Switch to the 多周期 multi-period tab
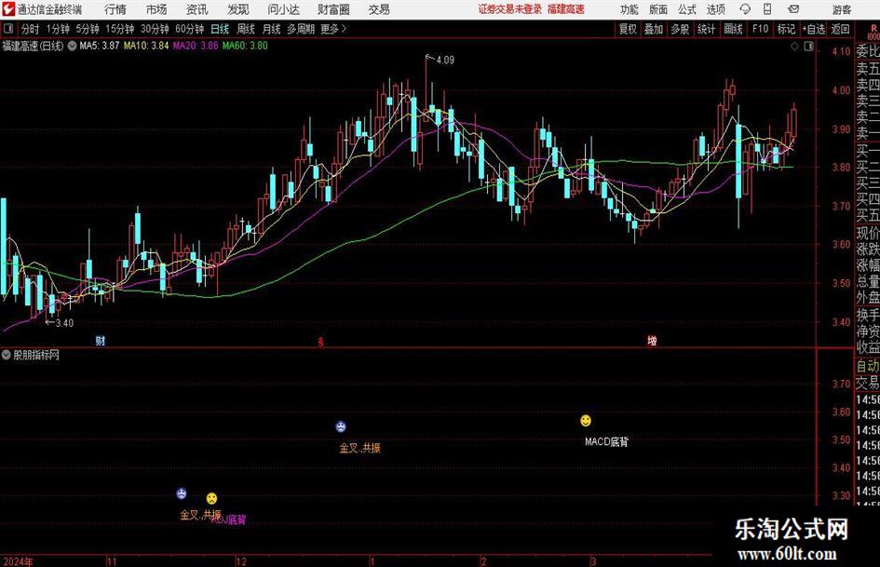This screenshot has height=567, width=880. pos(301,29)
